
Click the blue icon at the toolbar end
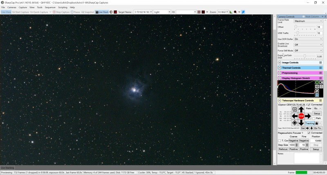pyautogui.click(x=243, y=12)
